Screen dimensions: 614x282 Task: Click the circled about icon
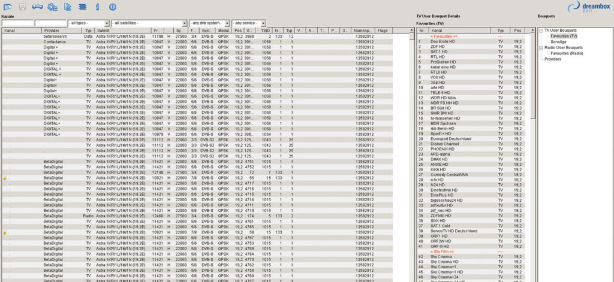tap(112, 7)
